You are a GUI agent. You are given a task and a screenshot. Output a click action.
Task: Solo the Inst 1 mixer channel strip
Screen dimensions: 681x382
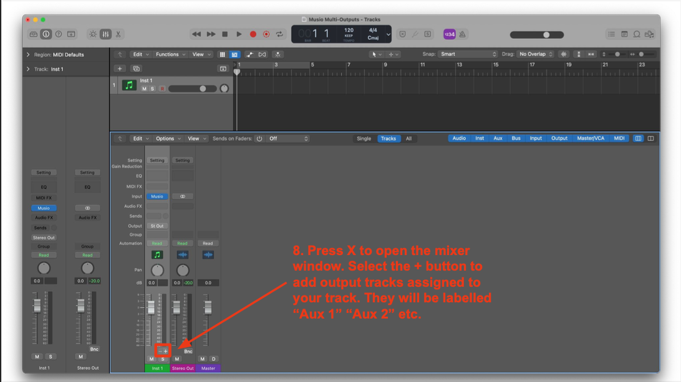pos(163,359)
